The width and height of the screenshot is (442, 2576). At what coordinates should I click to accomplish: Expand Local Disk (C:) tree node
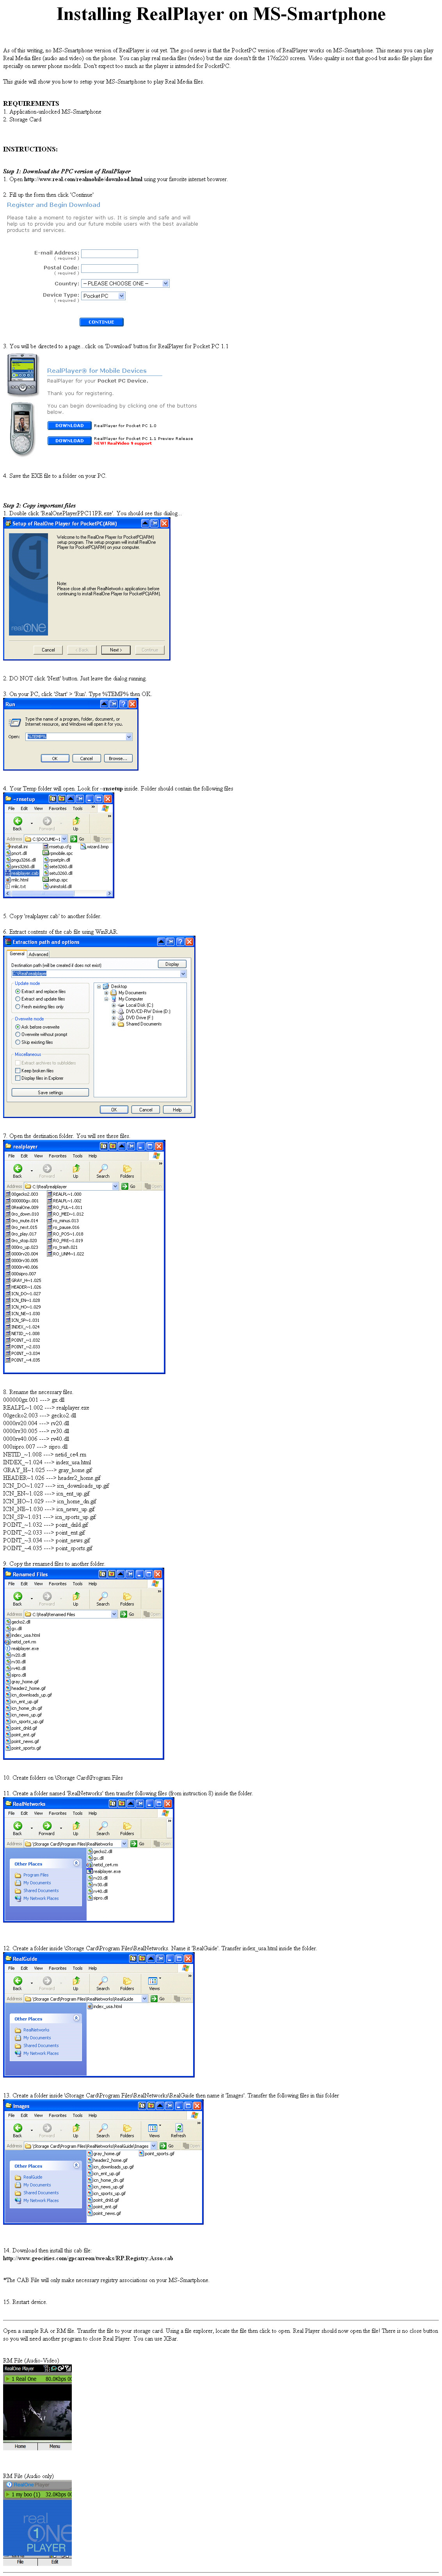(113, 1005)
